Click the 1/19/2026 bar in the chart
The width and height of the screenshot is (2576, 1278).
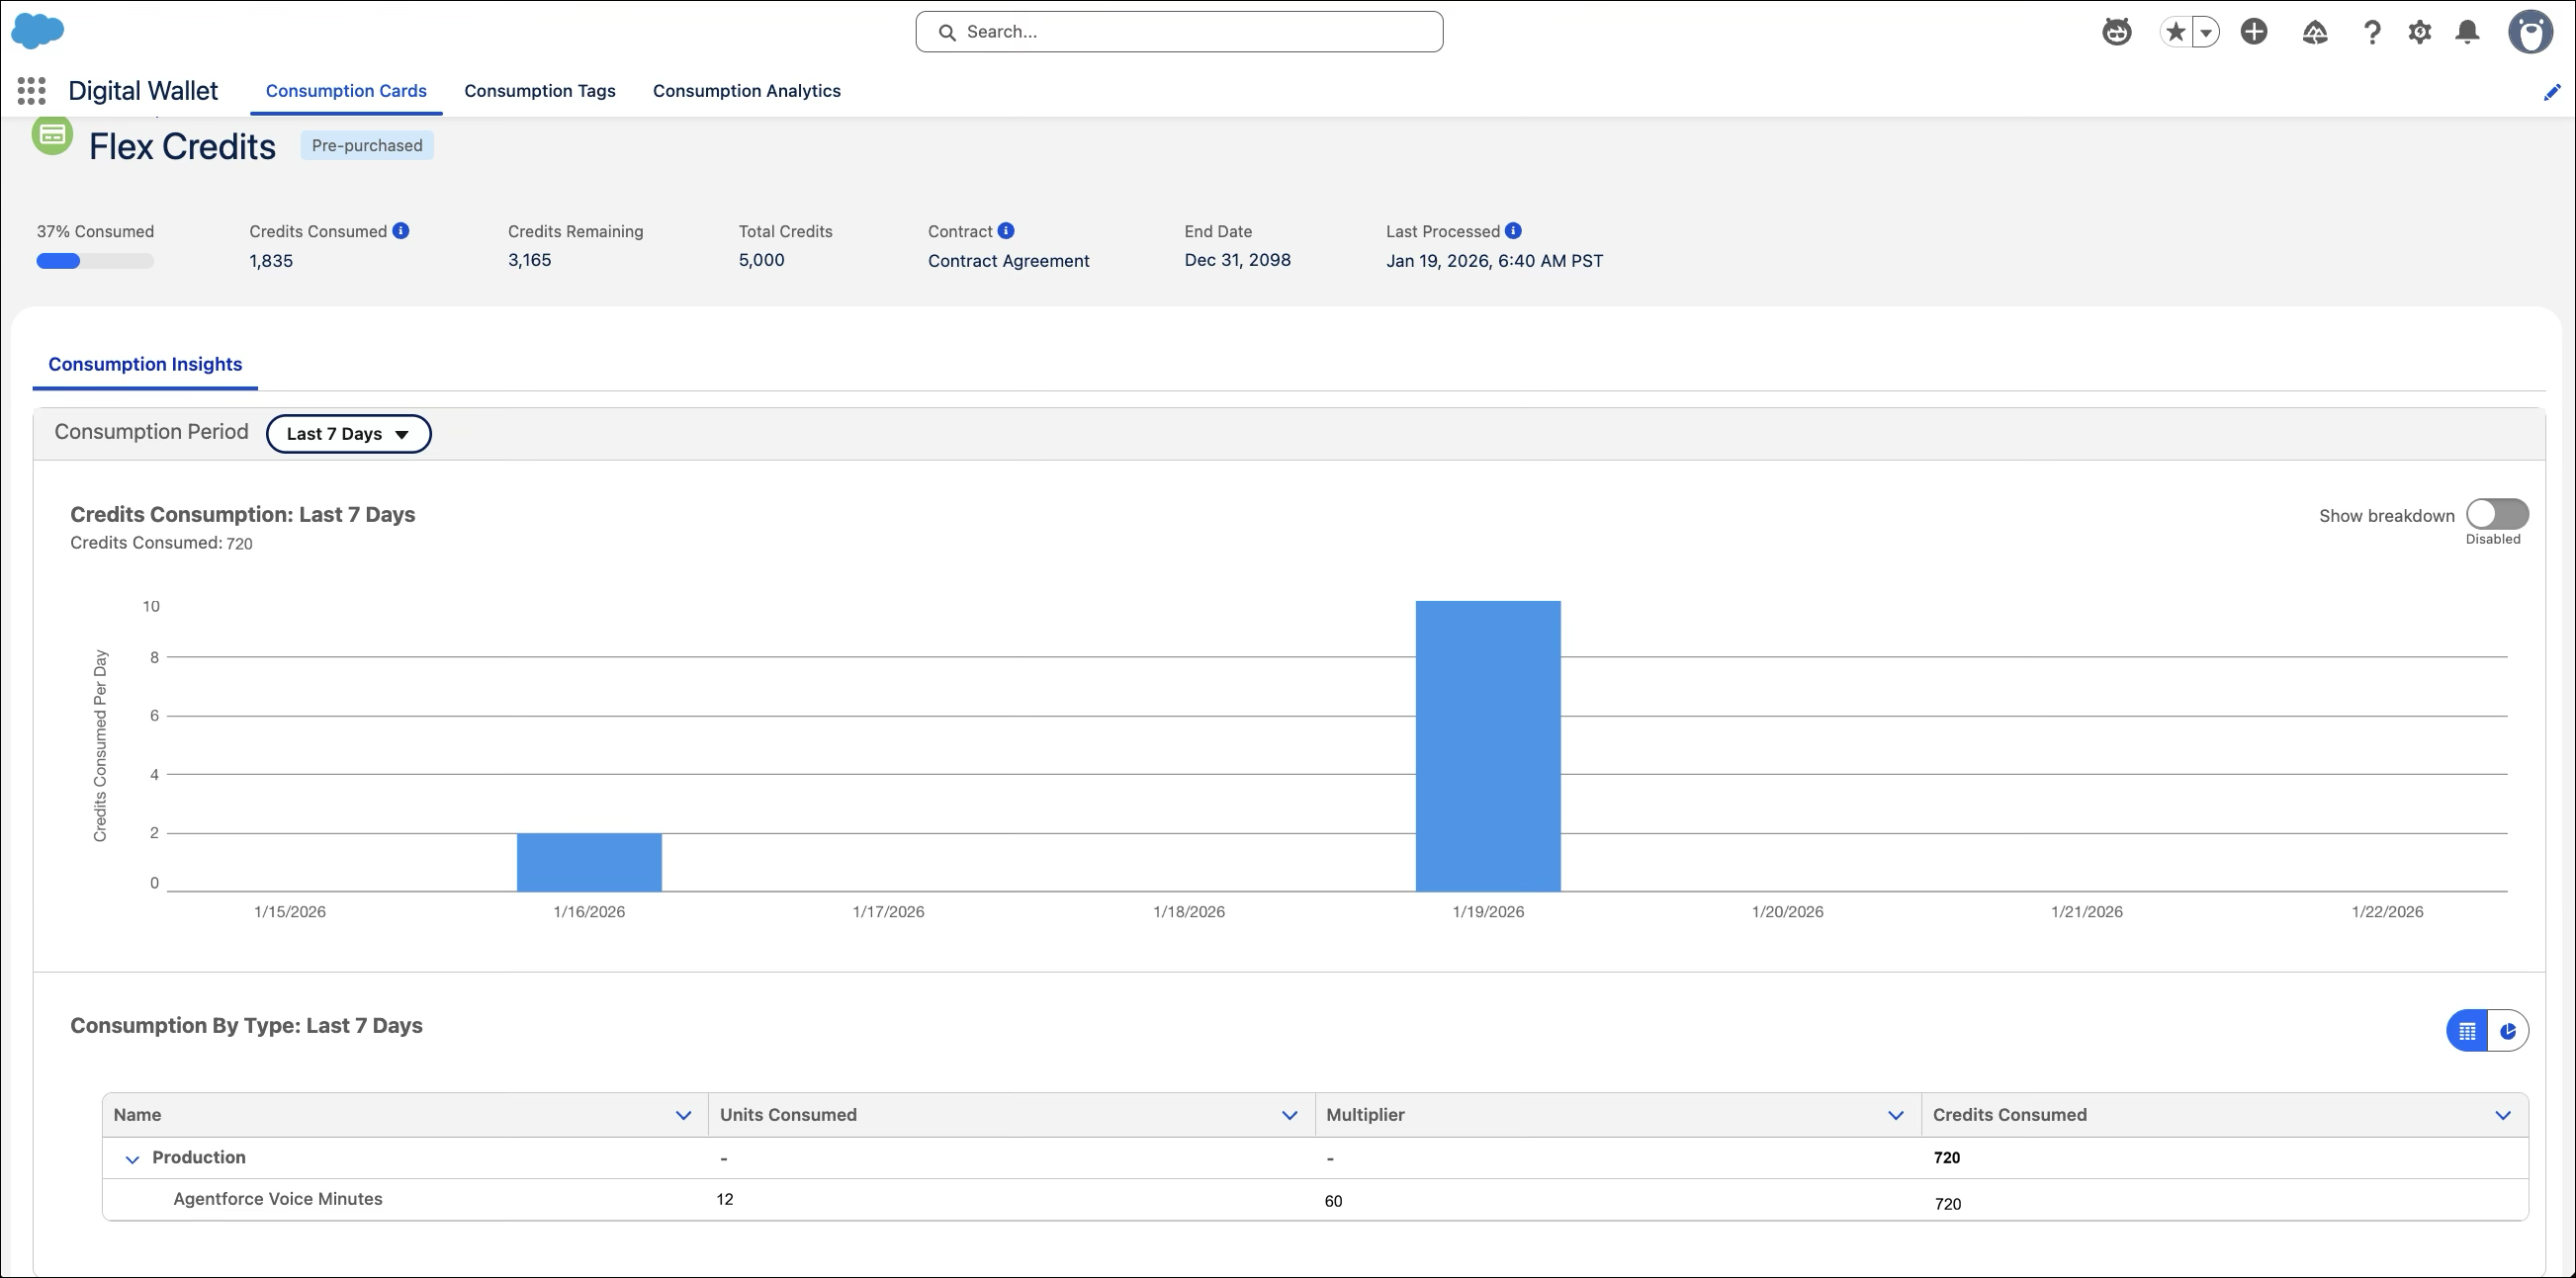click(x=1488, y=745)
